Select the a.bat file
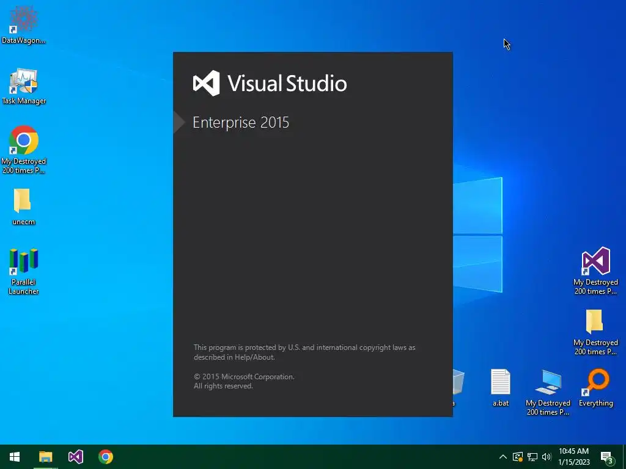This screenshot has width=626, height=469. [500, 388]
